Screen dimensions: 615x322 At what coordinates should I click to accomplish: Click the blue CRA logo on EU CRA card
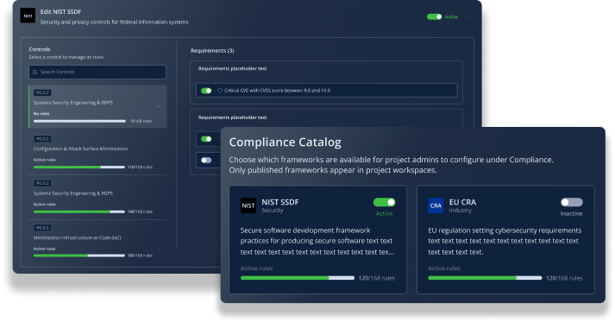click(x=436, y=205)
